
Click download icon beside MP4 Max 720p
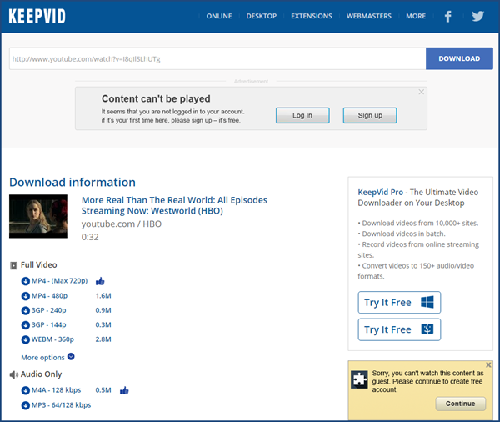(25, 281)
